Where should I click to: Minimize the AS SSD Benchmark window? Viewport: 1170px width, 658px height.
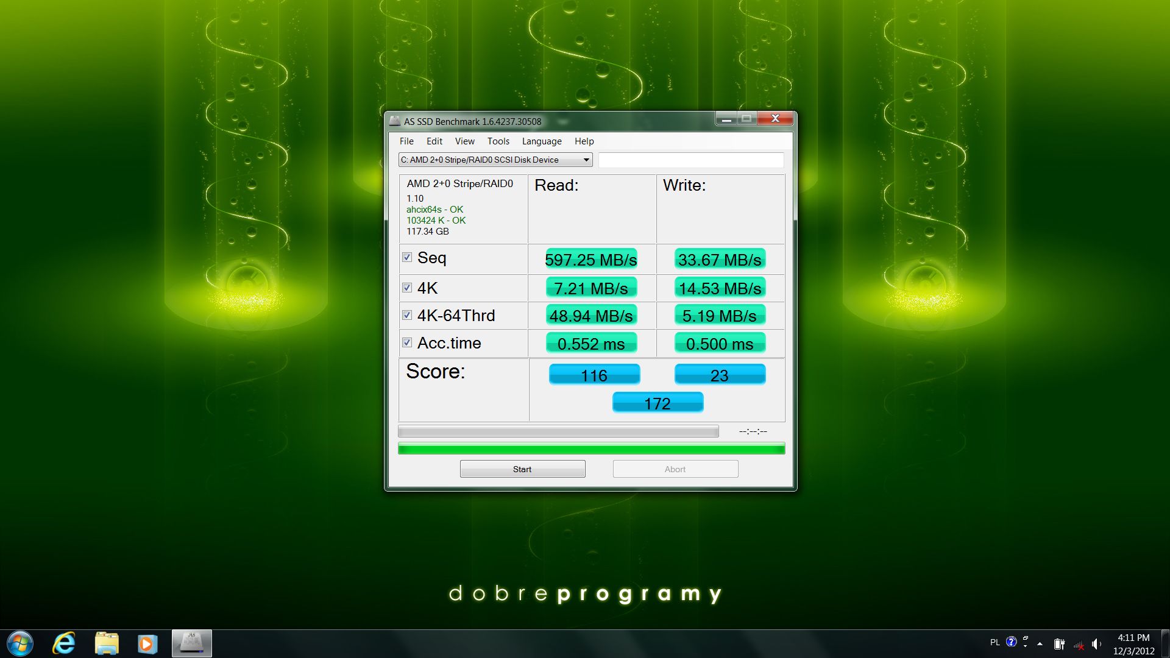tap(726, 119)
